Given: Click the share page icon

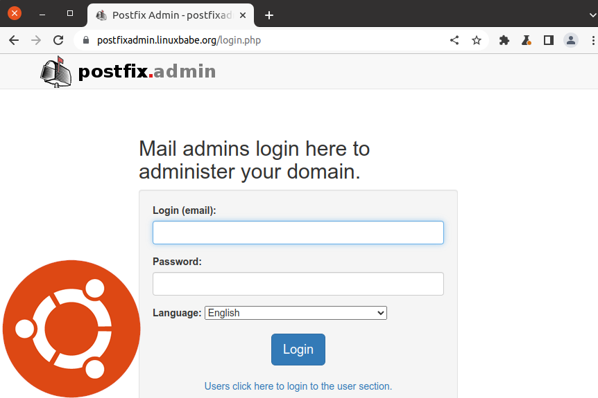Looking at the screenshot, I should point(454,40).
